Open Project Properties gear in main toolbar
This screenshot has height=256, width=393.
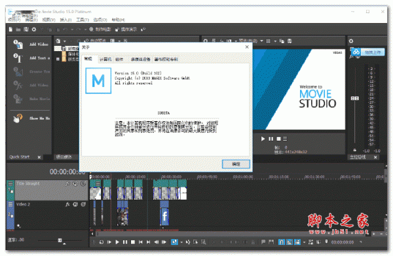click(x=34, y=29)
